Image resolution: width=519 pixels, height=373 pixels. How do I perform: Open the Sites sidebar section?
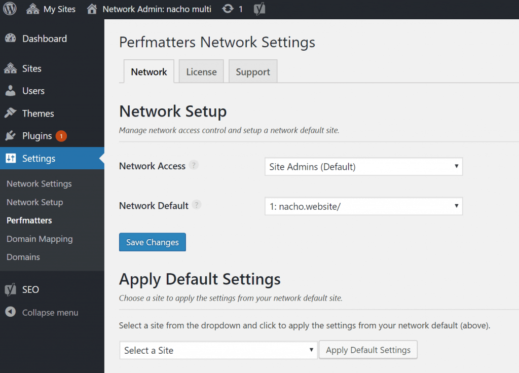[x=31, y=68]
